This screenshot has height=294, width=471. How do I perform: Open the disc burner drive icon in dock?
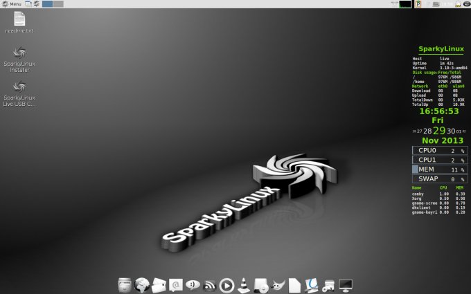[260, 285]
